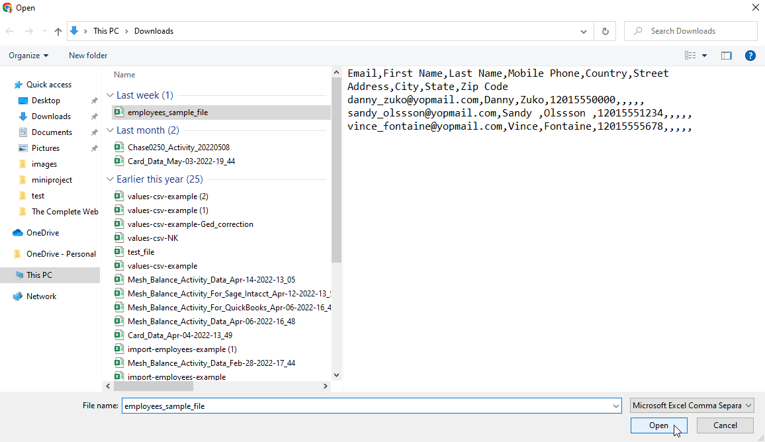
Task: Select Network in navigation pane
Action: (41, 296)
